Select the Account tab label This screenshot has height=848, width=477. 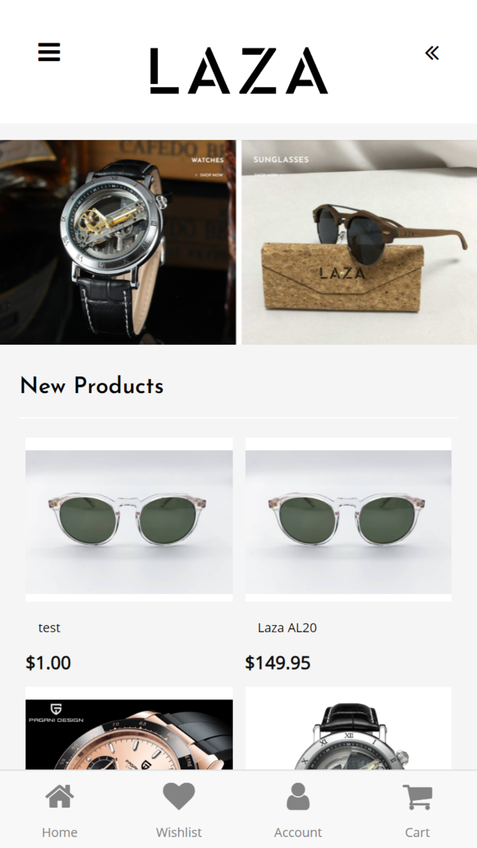coord(298,832)
